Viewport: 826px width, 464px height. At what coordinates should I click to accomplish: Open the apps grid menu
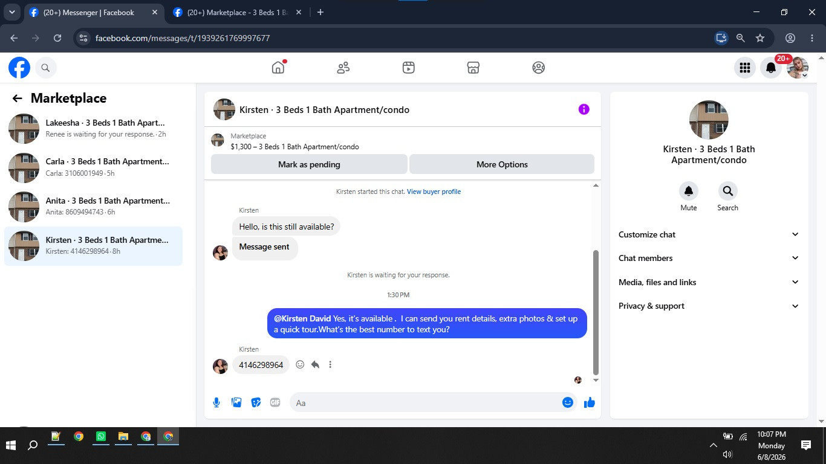745,68
